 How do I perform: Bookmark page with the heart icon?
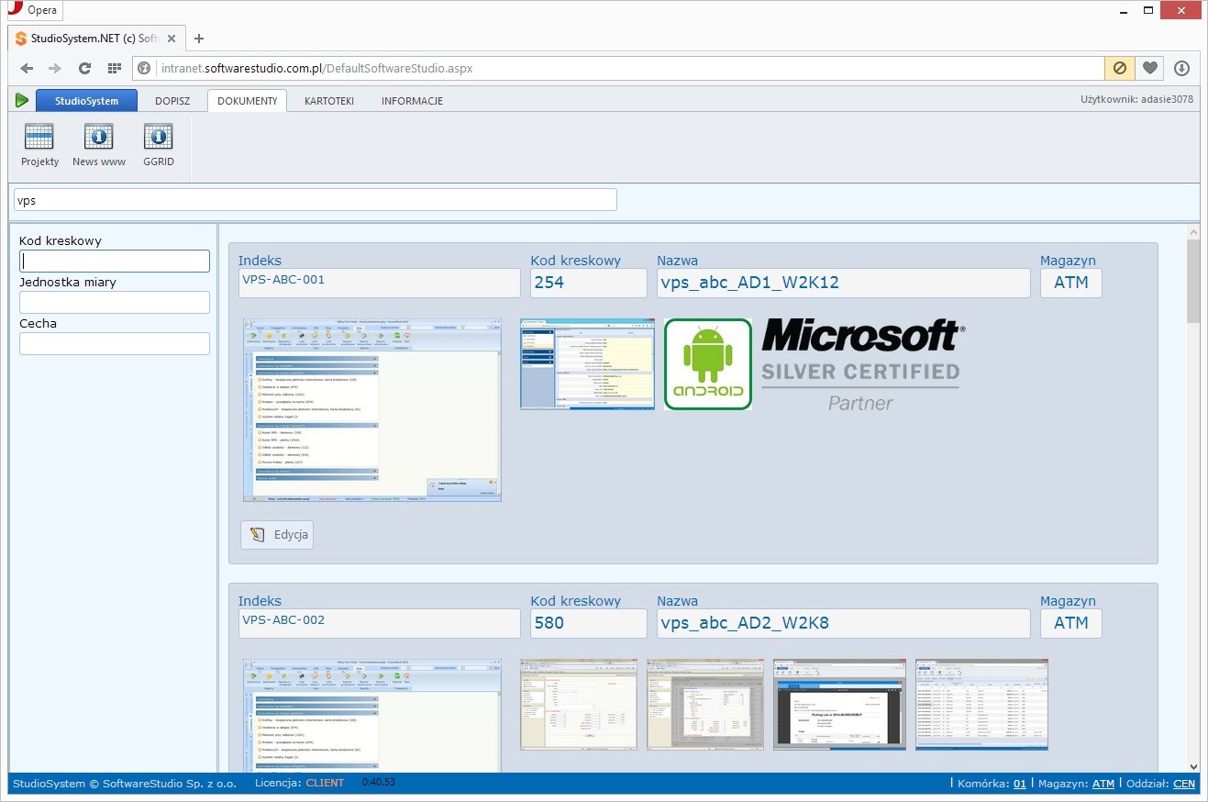(x=1150, y=68)
